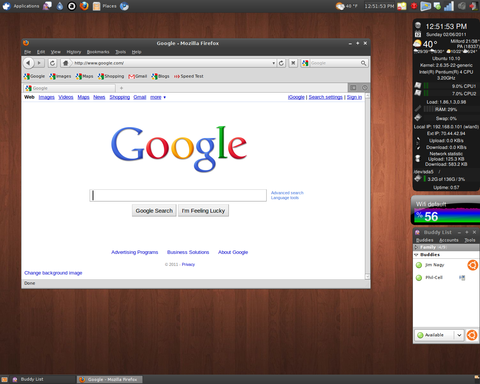Click the Ubuntu buddy icon at Pidgin bottom
480x384 pixels.
pos(472,335)
